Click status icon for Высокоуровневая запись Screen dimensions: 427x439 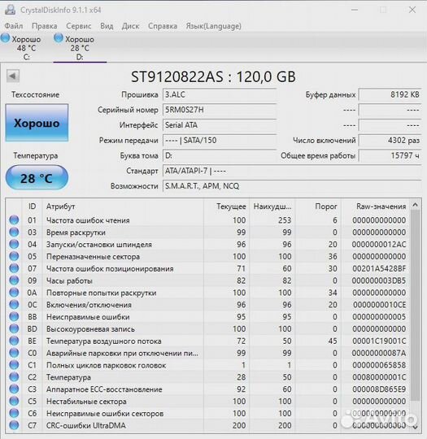[x=14, y=328]
